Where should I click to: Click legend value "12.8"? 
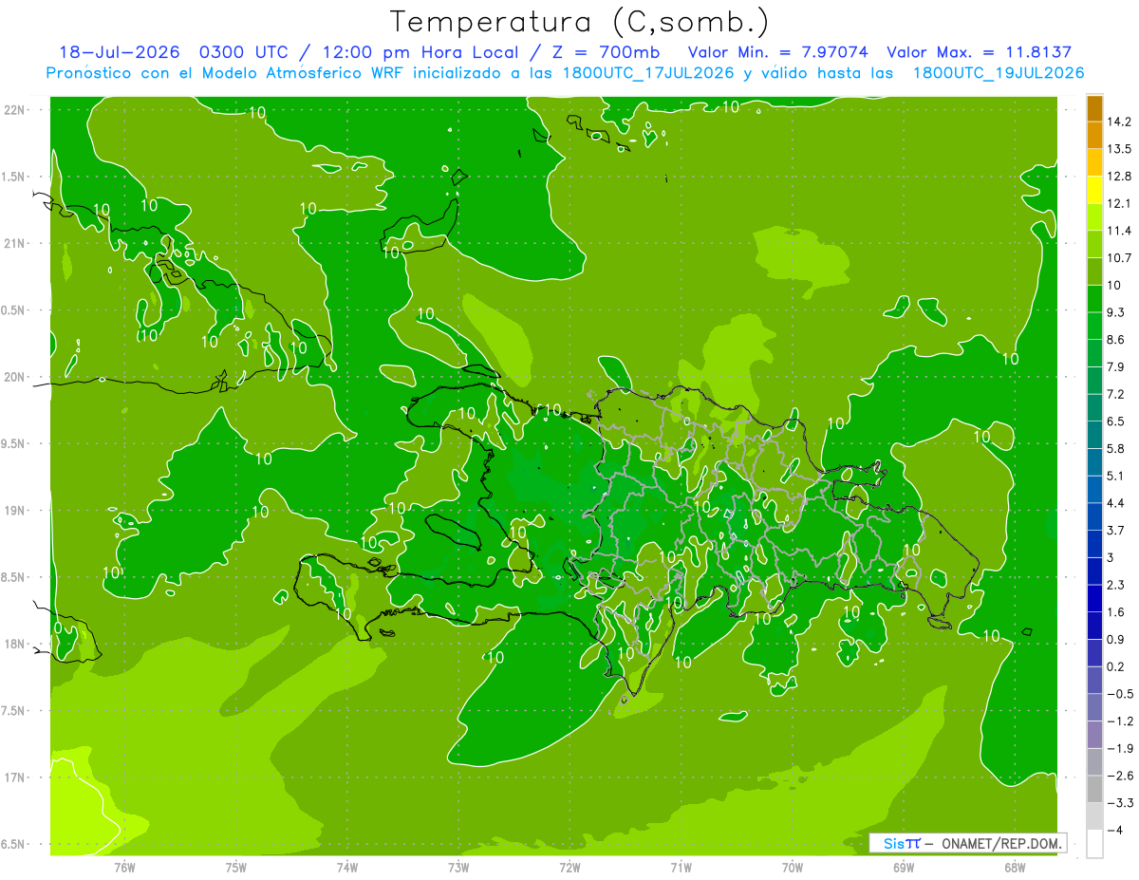tap(1119, 177)
